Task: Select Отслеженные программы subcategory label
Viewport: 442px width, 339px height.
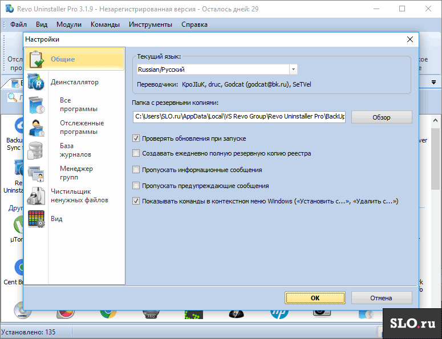Action: click(x=82, y=127)
